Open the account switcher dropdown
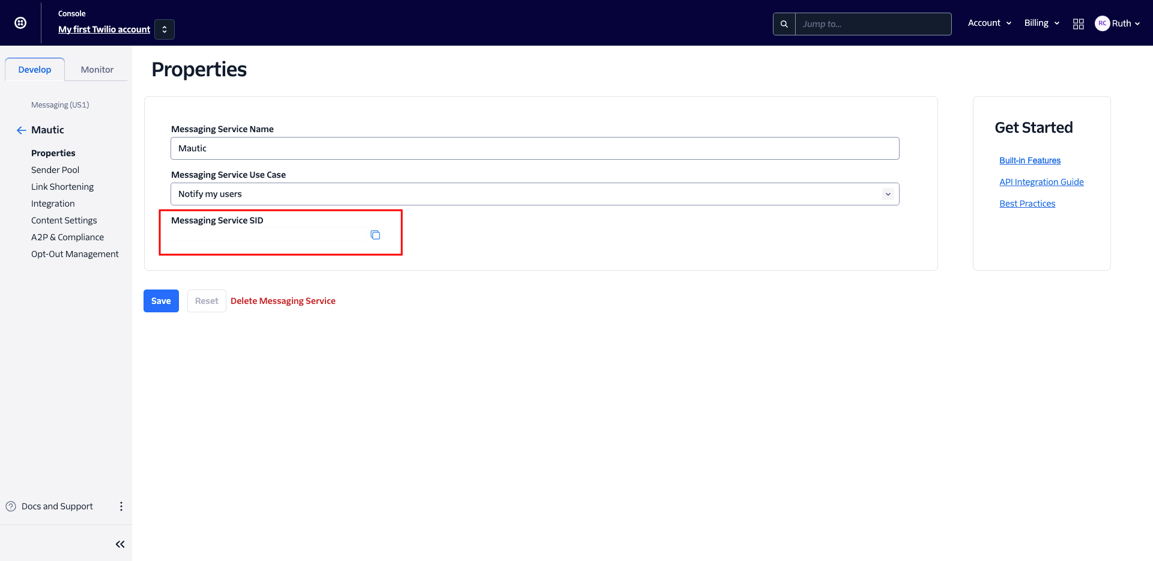The width and height of the screenshot is (1153, 561). 165,29
